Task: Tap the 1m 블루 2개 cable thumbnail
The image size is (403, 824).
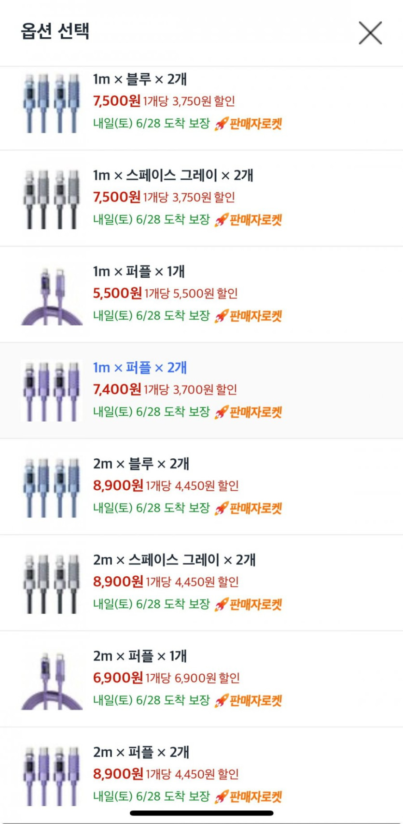Action: (x=52, y=102)
